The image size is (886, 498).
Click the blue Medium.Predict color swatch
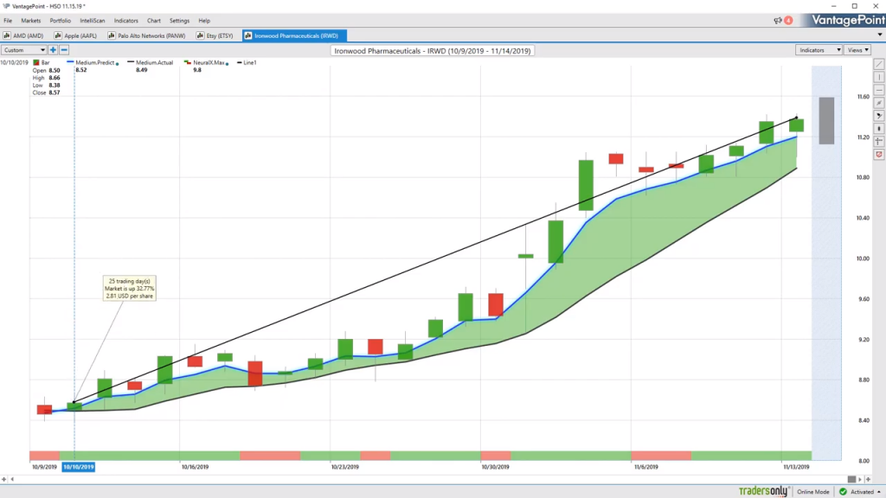[71, 62]
